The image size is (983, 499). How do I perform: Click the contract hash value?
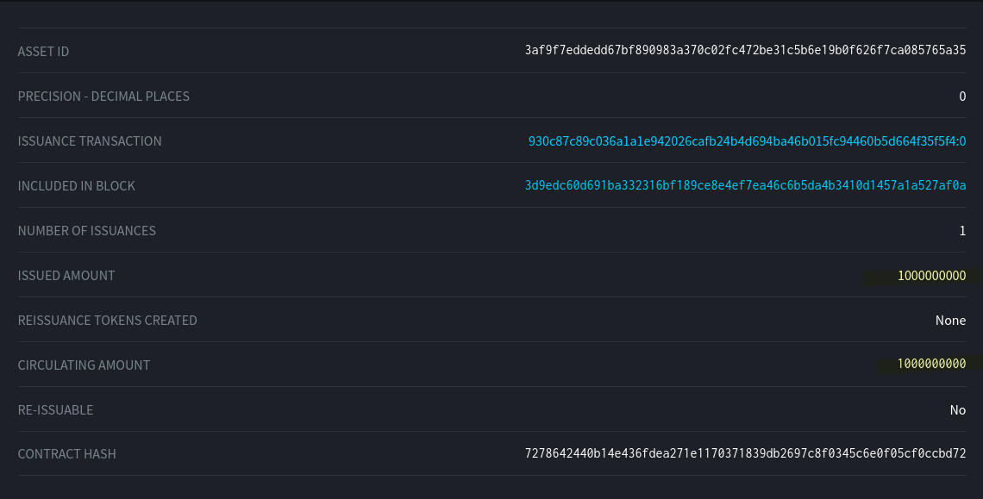745,454
